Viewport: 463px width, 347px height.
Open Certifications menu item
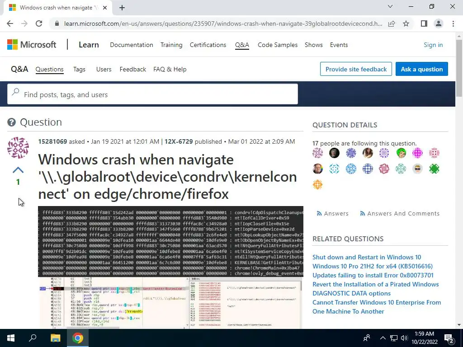click(208, 45)
